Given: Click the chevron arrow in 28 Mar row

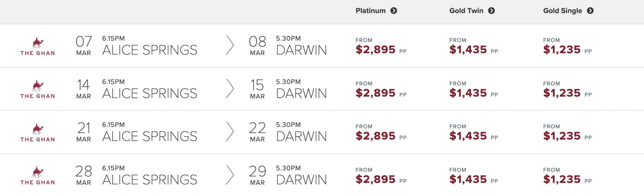Looking at the screenshot, I should (x=230, y=175).
